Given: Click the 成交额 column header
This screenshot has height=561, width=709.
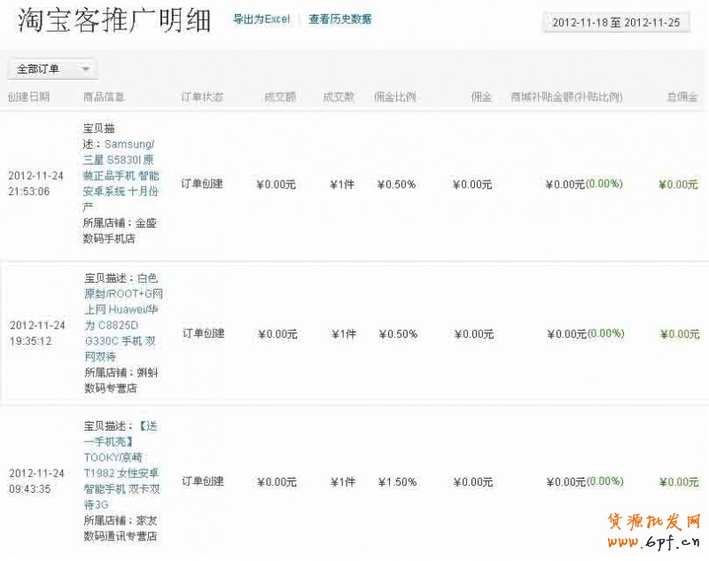Looking at the screenshot, I should tap(279, 97).
